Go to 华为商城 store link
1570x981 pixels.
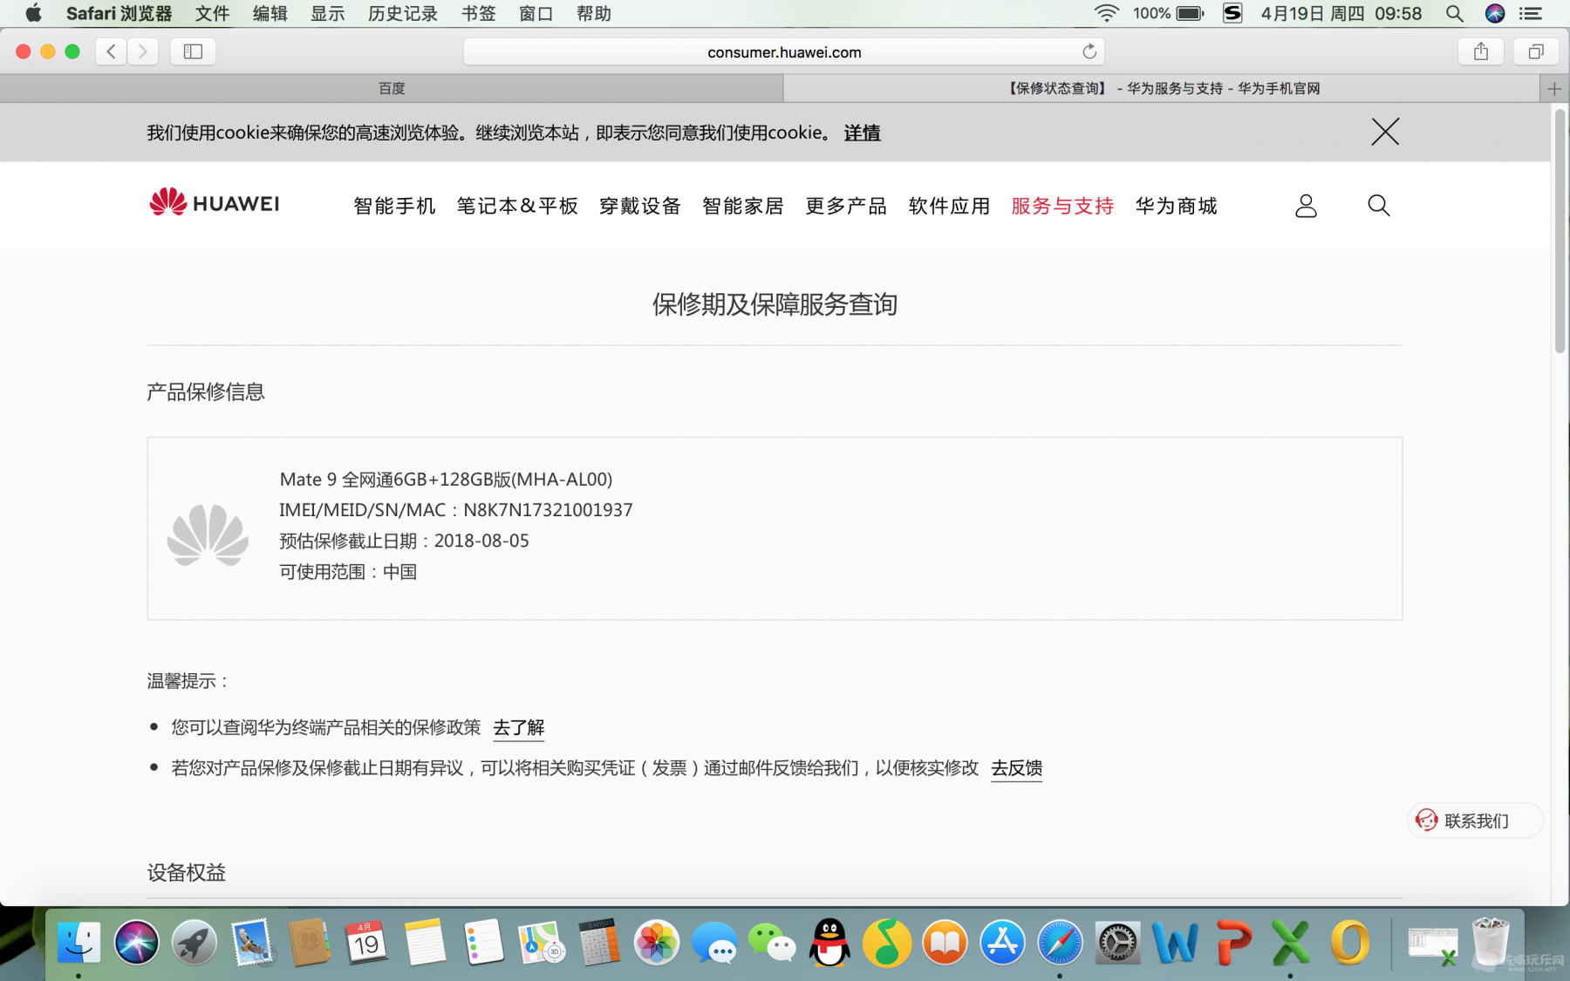[1176, 206]
